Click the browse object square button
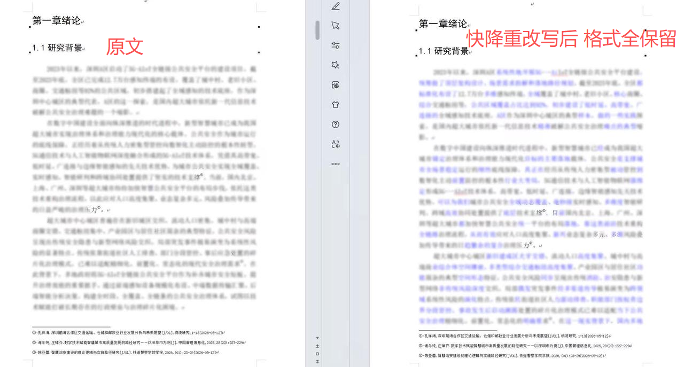Screen dimensions: 684x367 (x=317, y=354)
